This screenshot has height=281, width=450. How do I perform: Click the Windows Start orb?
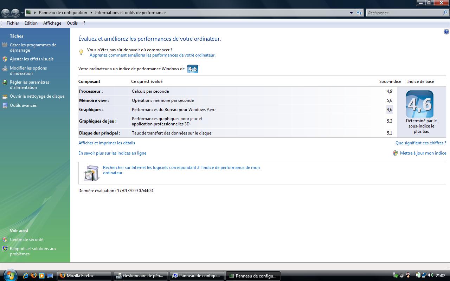[x=9, y=275]
